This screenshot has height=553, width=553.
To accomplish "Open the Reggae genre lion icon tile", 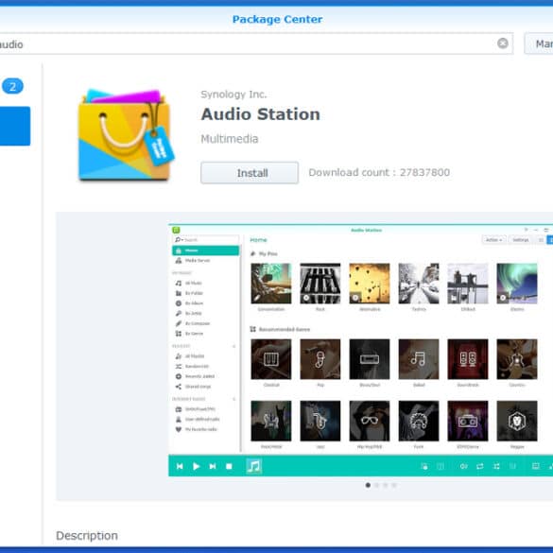I will click(x=517, y=421).
